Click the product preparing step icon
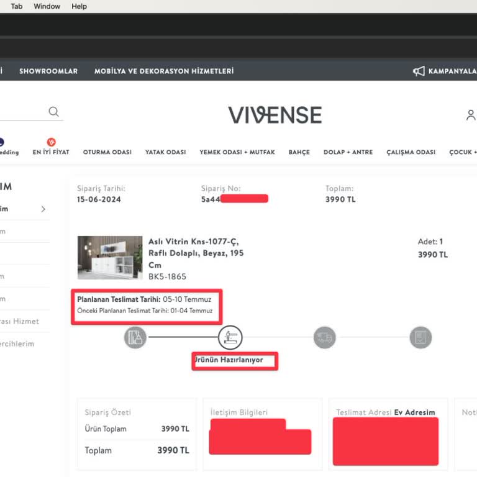This screenshot has height=477, width=477. 230,337
